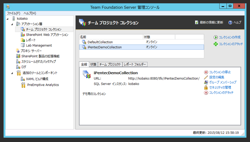Select the iPentecDemoCollection name in list

105,47
